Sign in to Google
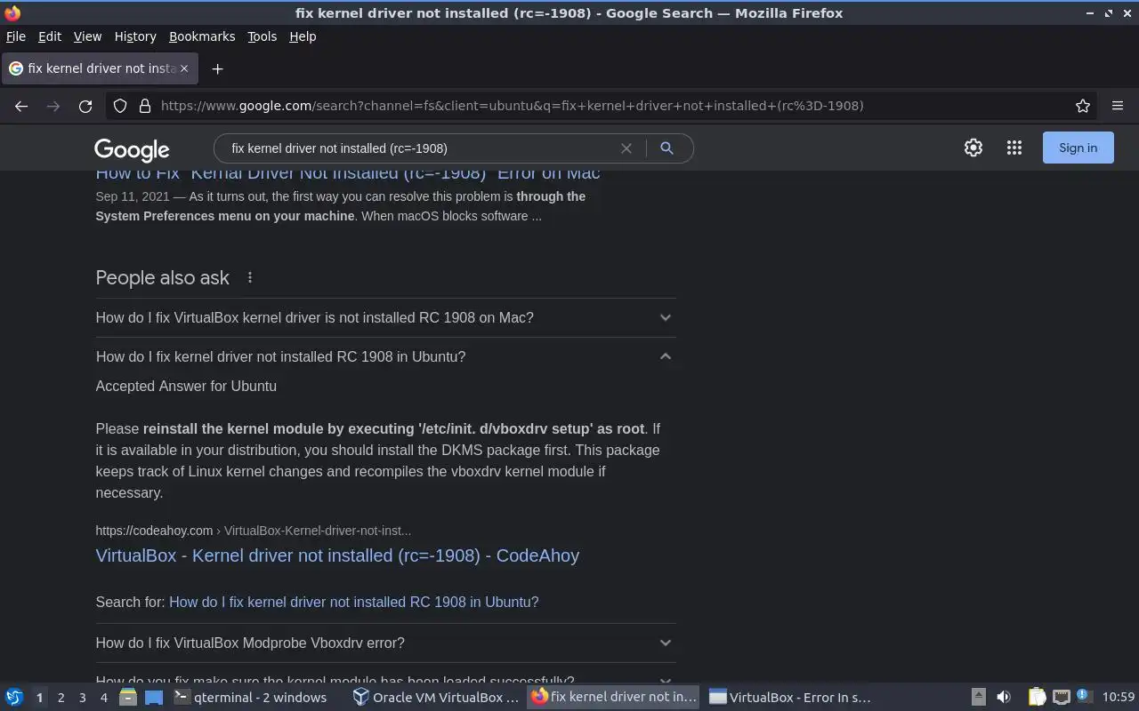 1078,148
